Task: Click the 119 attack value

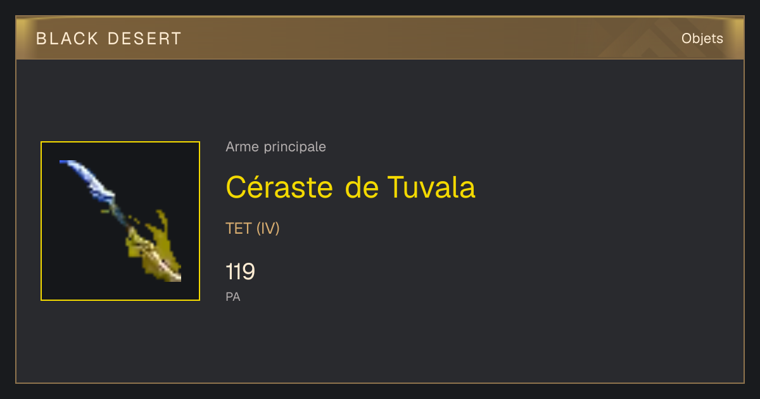Action: (x=240, y=272)
